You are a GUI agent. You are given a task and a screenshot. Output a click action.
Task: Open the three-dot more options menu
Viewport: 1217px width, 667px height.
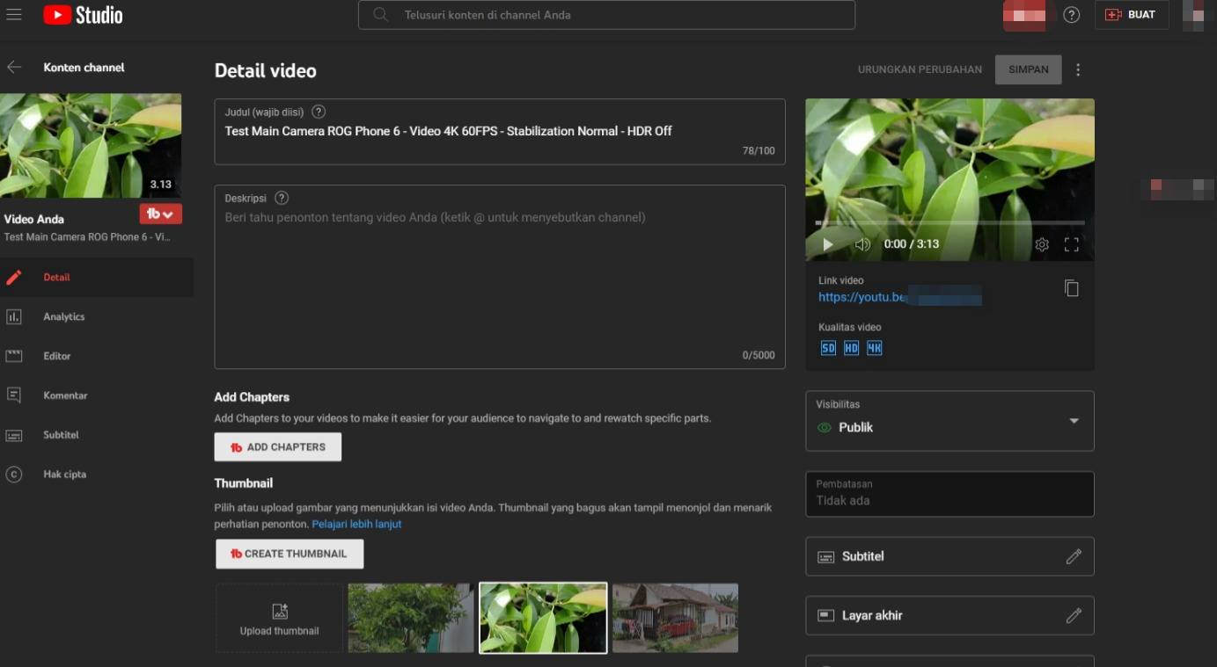tap(1078, 69)
